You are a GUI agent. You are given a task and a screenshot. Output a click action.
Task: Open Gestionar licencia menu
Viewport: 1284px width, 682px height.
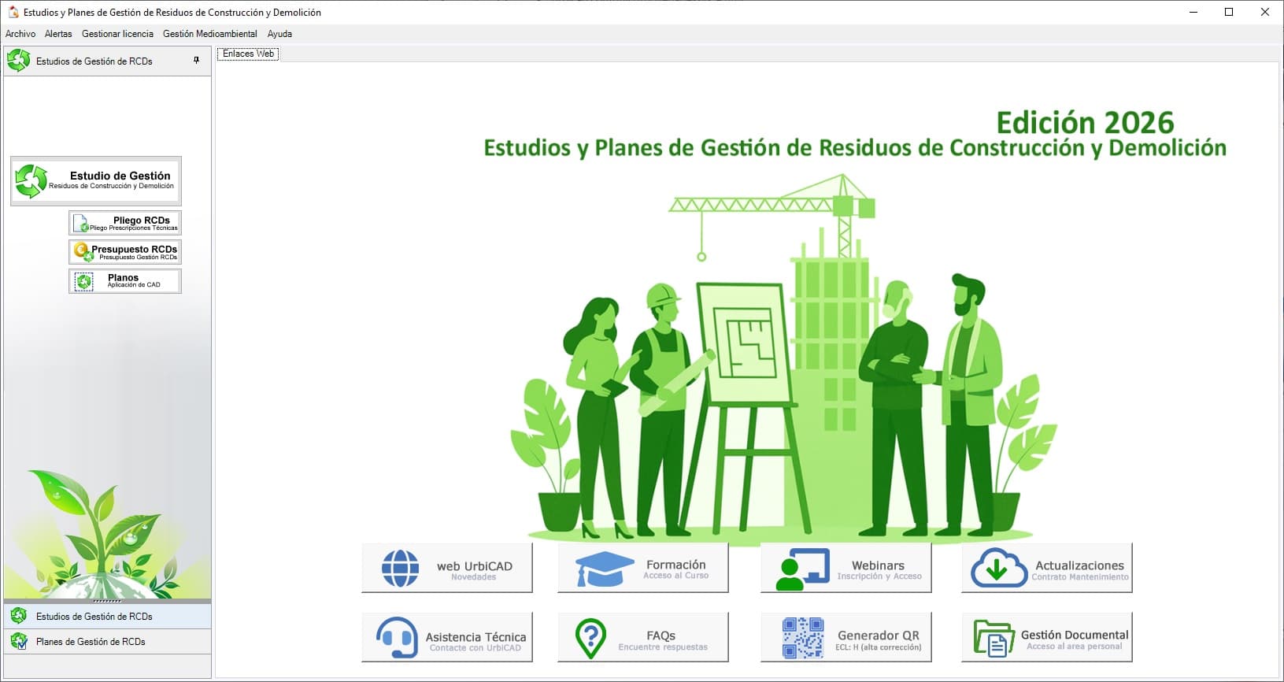pyautogui.click(x=117, y=34)
